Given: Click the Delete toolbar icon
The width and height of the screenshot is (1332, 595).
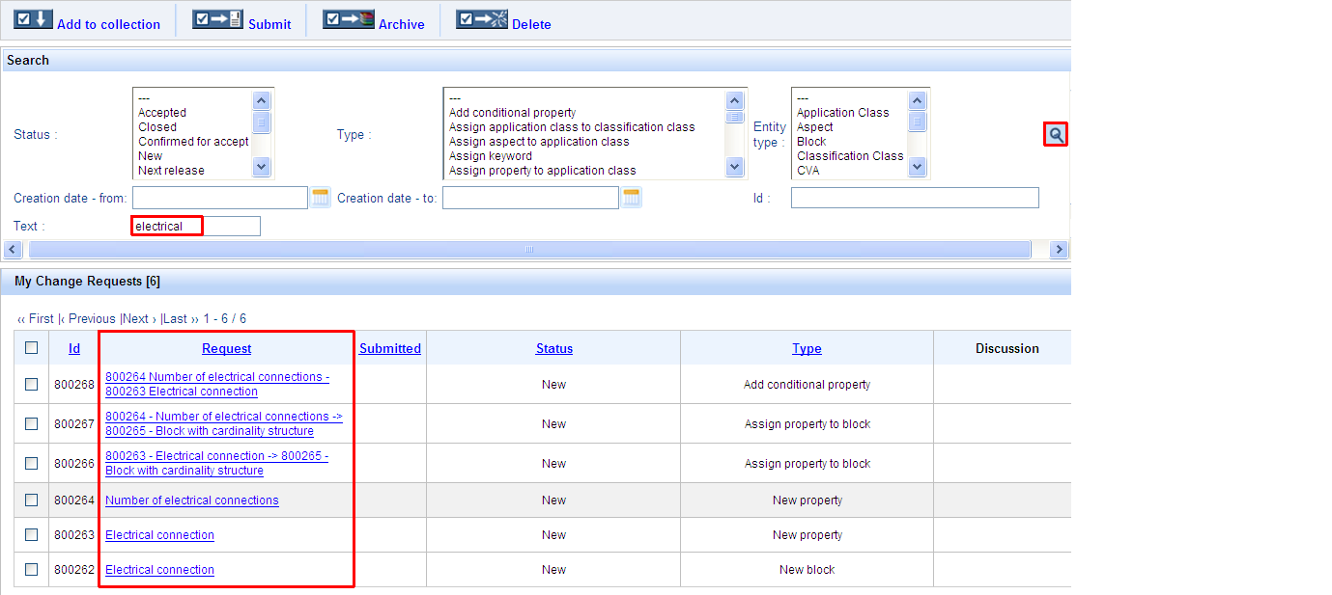Looking at the screenshot, I should pyautogui.click(x=481, y=20).
